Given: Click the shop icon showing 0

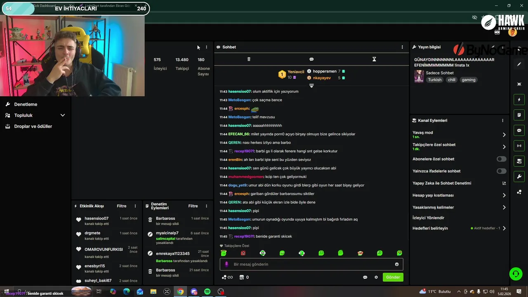Looking at the screenshot, I should pos(244,277).
